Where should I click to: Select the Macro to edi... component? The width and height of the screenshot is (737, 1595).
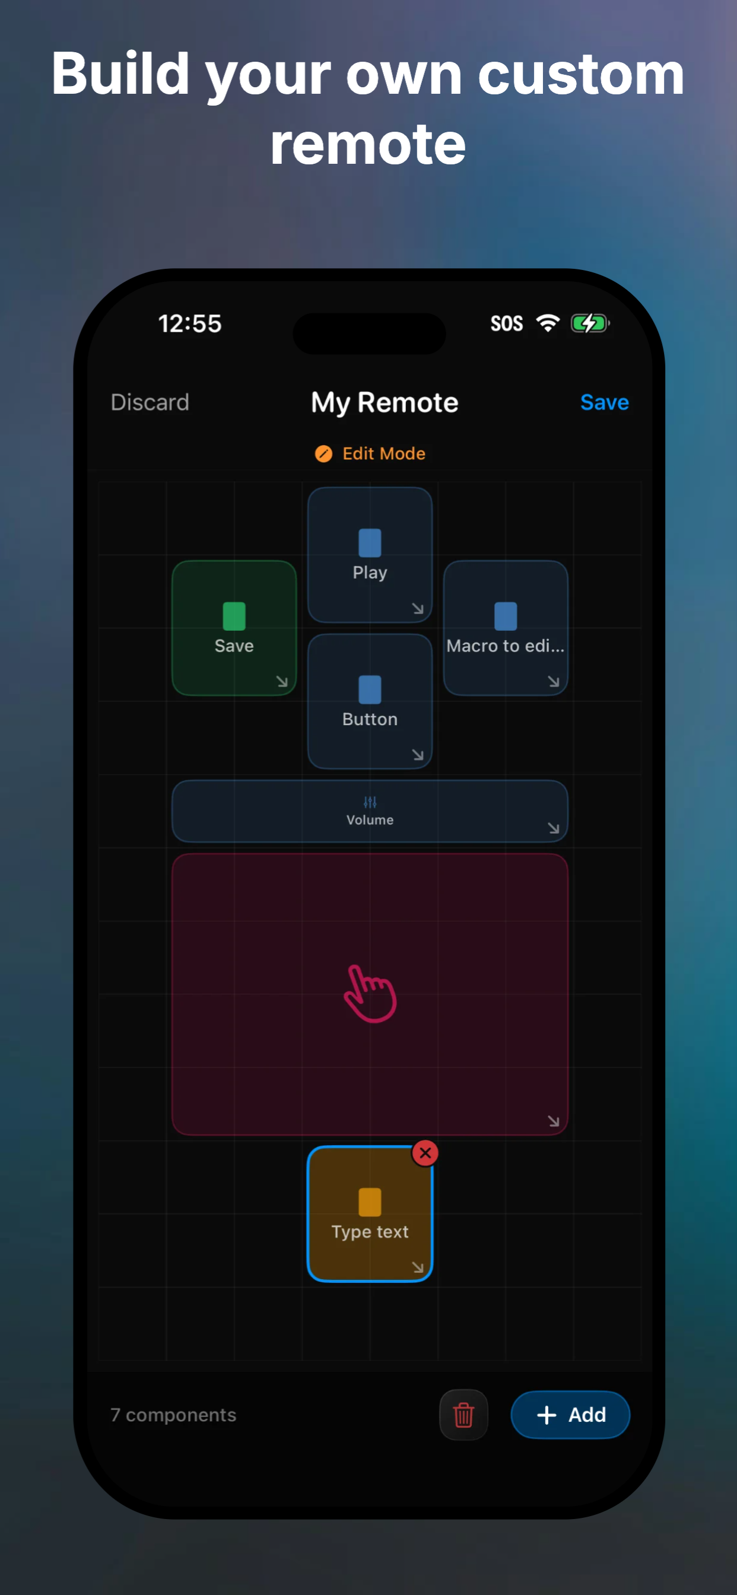click(506, 628)
